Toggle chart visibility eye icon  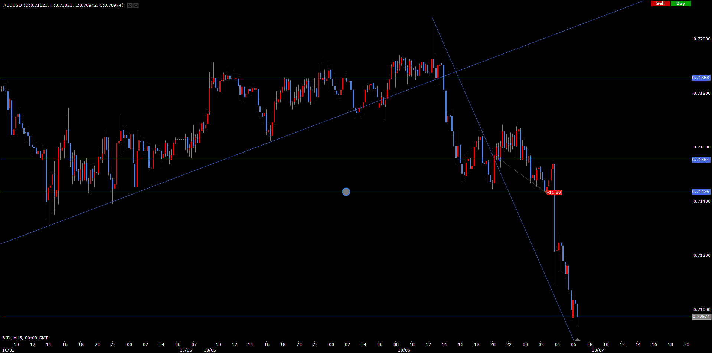point(129,5)
